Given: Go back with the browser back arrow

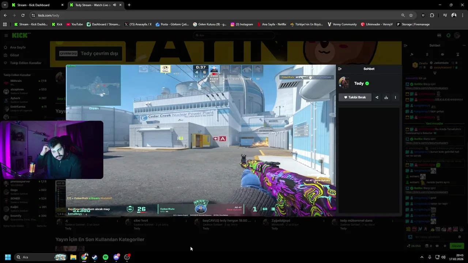Looking at the screenshot, I should tap(5, 15).
